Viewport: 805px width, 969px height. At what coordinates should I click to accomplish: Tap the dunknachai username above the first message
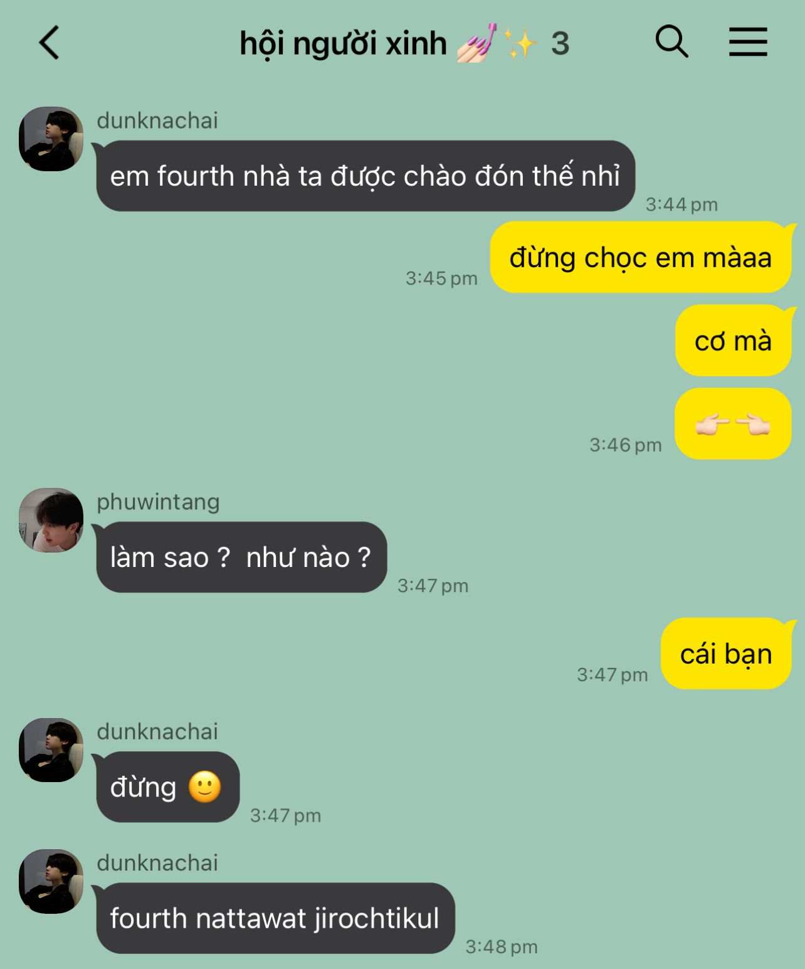(157, 120)
